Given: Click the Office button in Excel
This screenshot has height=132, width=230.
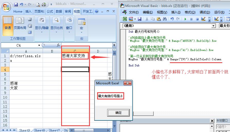Looking at the screenshot, I should [6, 7].
